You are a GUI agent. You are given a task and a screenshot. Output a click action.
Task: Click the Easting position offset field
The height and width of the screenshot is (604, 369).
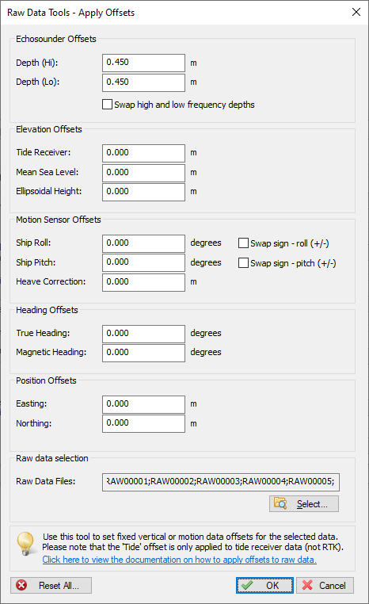click(143, 404)
